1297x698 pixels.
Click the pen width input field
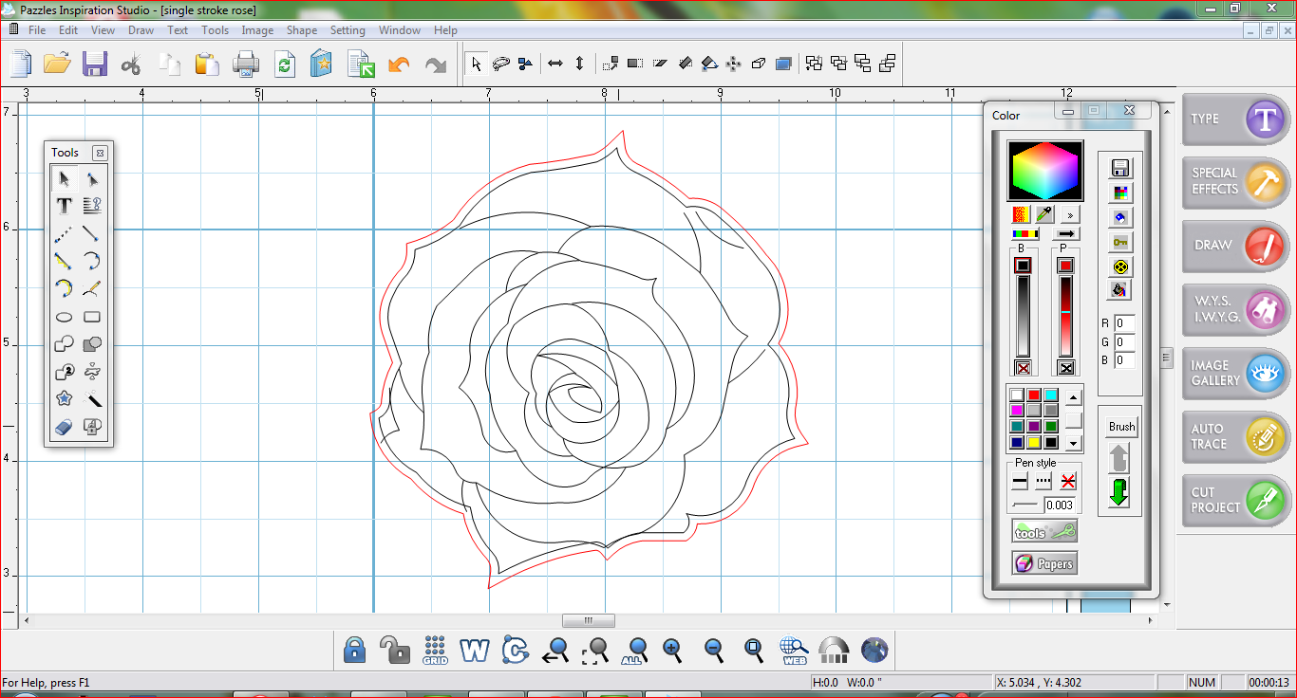click(1060, 505)
